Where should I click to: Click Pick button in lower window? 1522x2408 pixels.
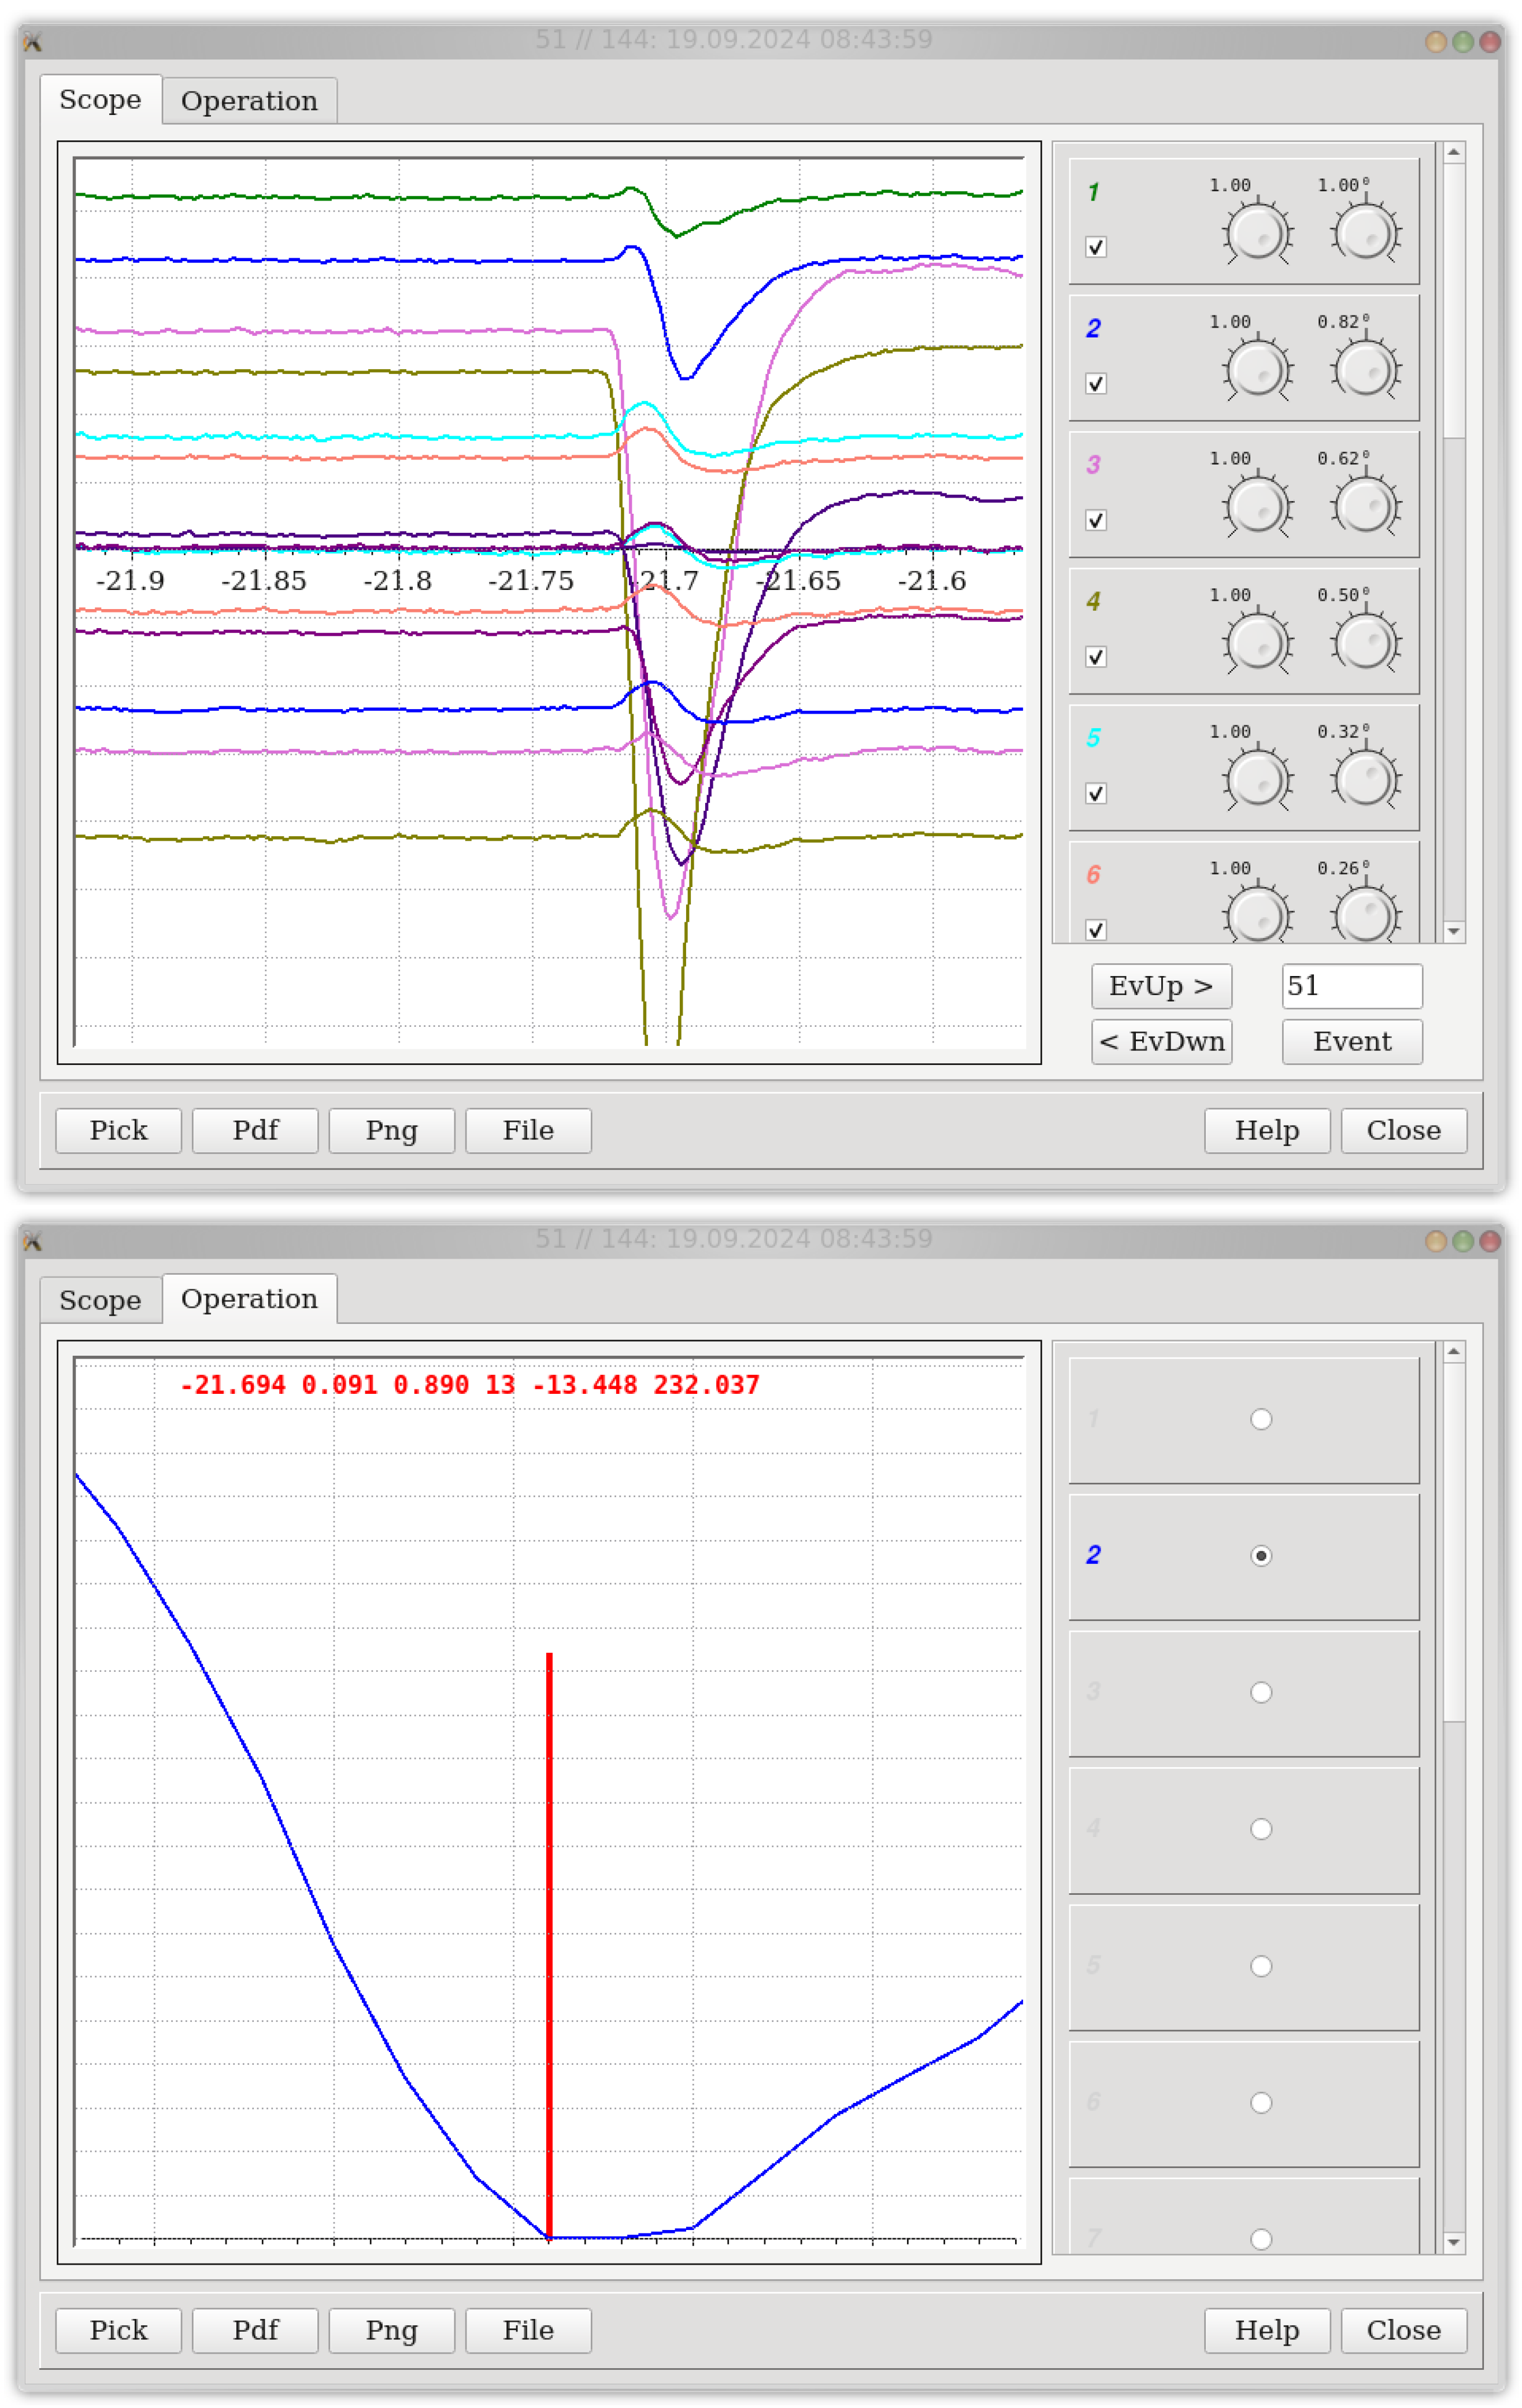tap(119, 2330)
